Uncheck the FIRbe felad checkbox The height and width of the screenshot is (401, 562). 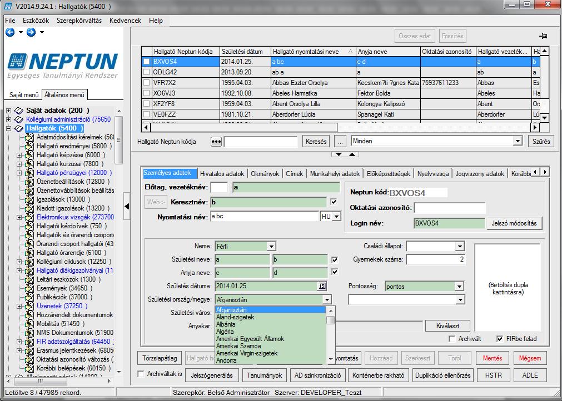tap(500, 339)
